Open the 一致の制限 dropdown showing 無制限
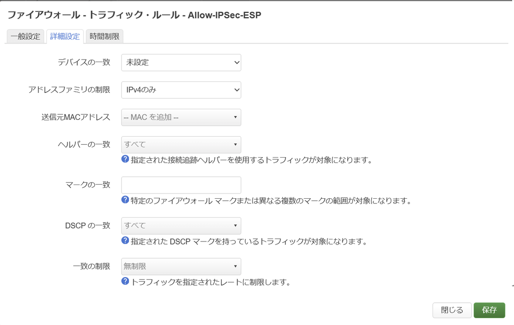This screenshot has height=325, width=514. point(181,266)
